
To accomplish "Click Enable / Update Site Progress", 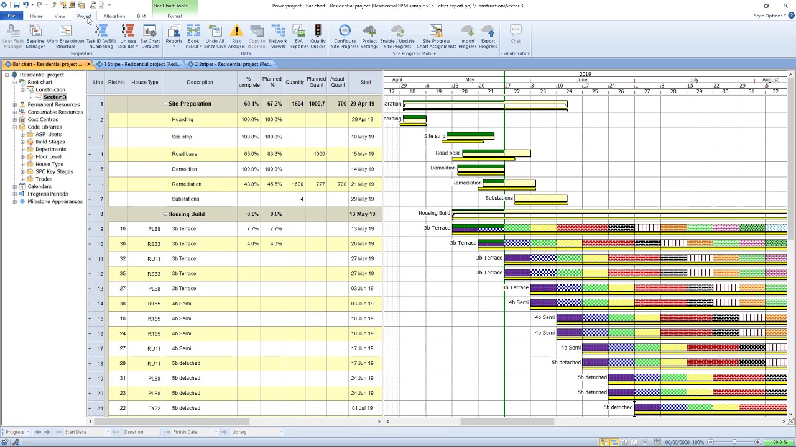I will tap(397, 37).
